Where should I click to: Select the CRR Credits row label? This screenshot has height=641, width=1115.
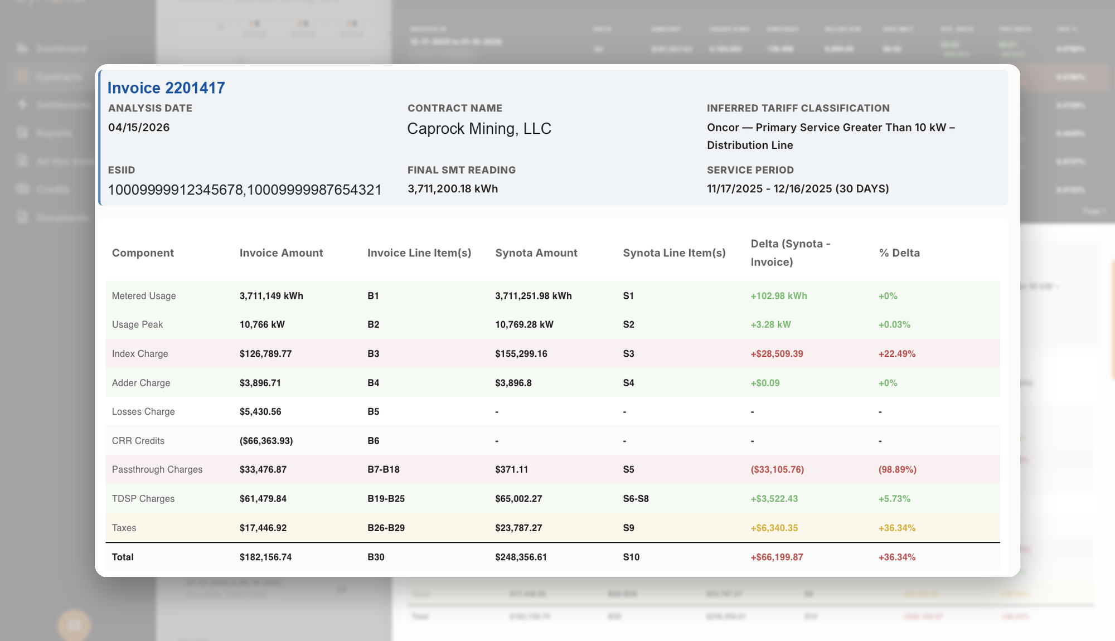pyautogui.click(x=138, y=441)
